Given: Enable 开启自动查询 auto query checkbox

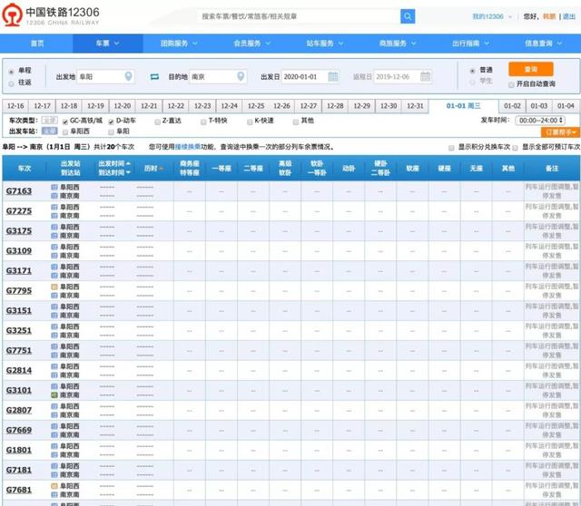Looking at the screenshot, I should pos(511,84).
